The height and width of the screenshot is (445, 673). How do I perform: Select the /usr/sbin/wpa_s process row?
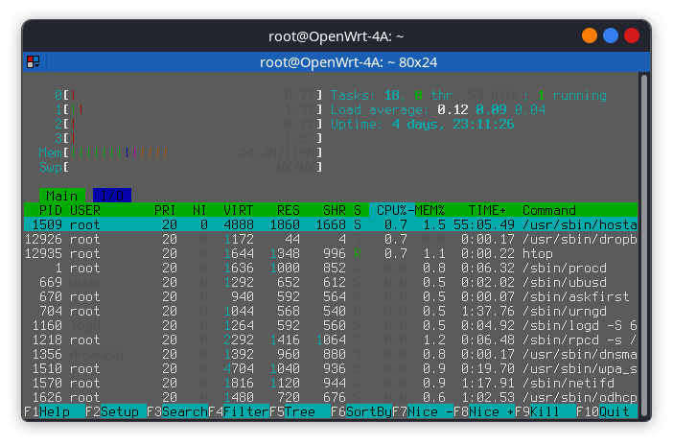point(331,368)
